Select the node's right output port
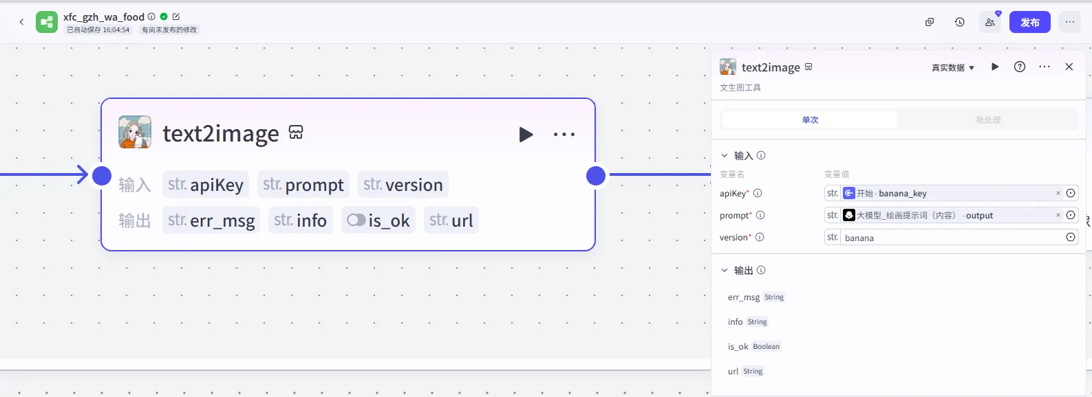Viewport: 1092px width, 397px height. pyautogui.click(x=596, y=176)
